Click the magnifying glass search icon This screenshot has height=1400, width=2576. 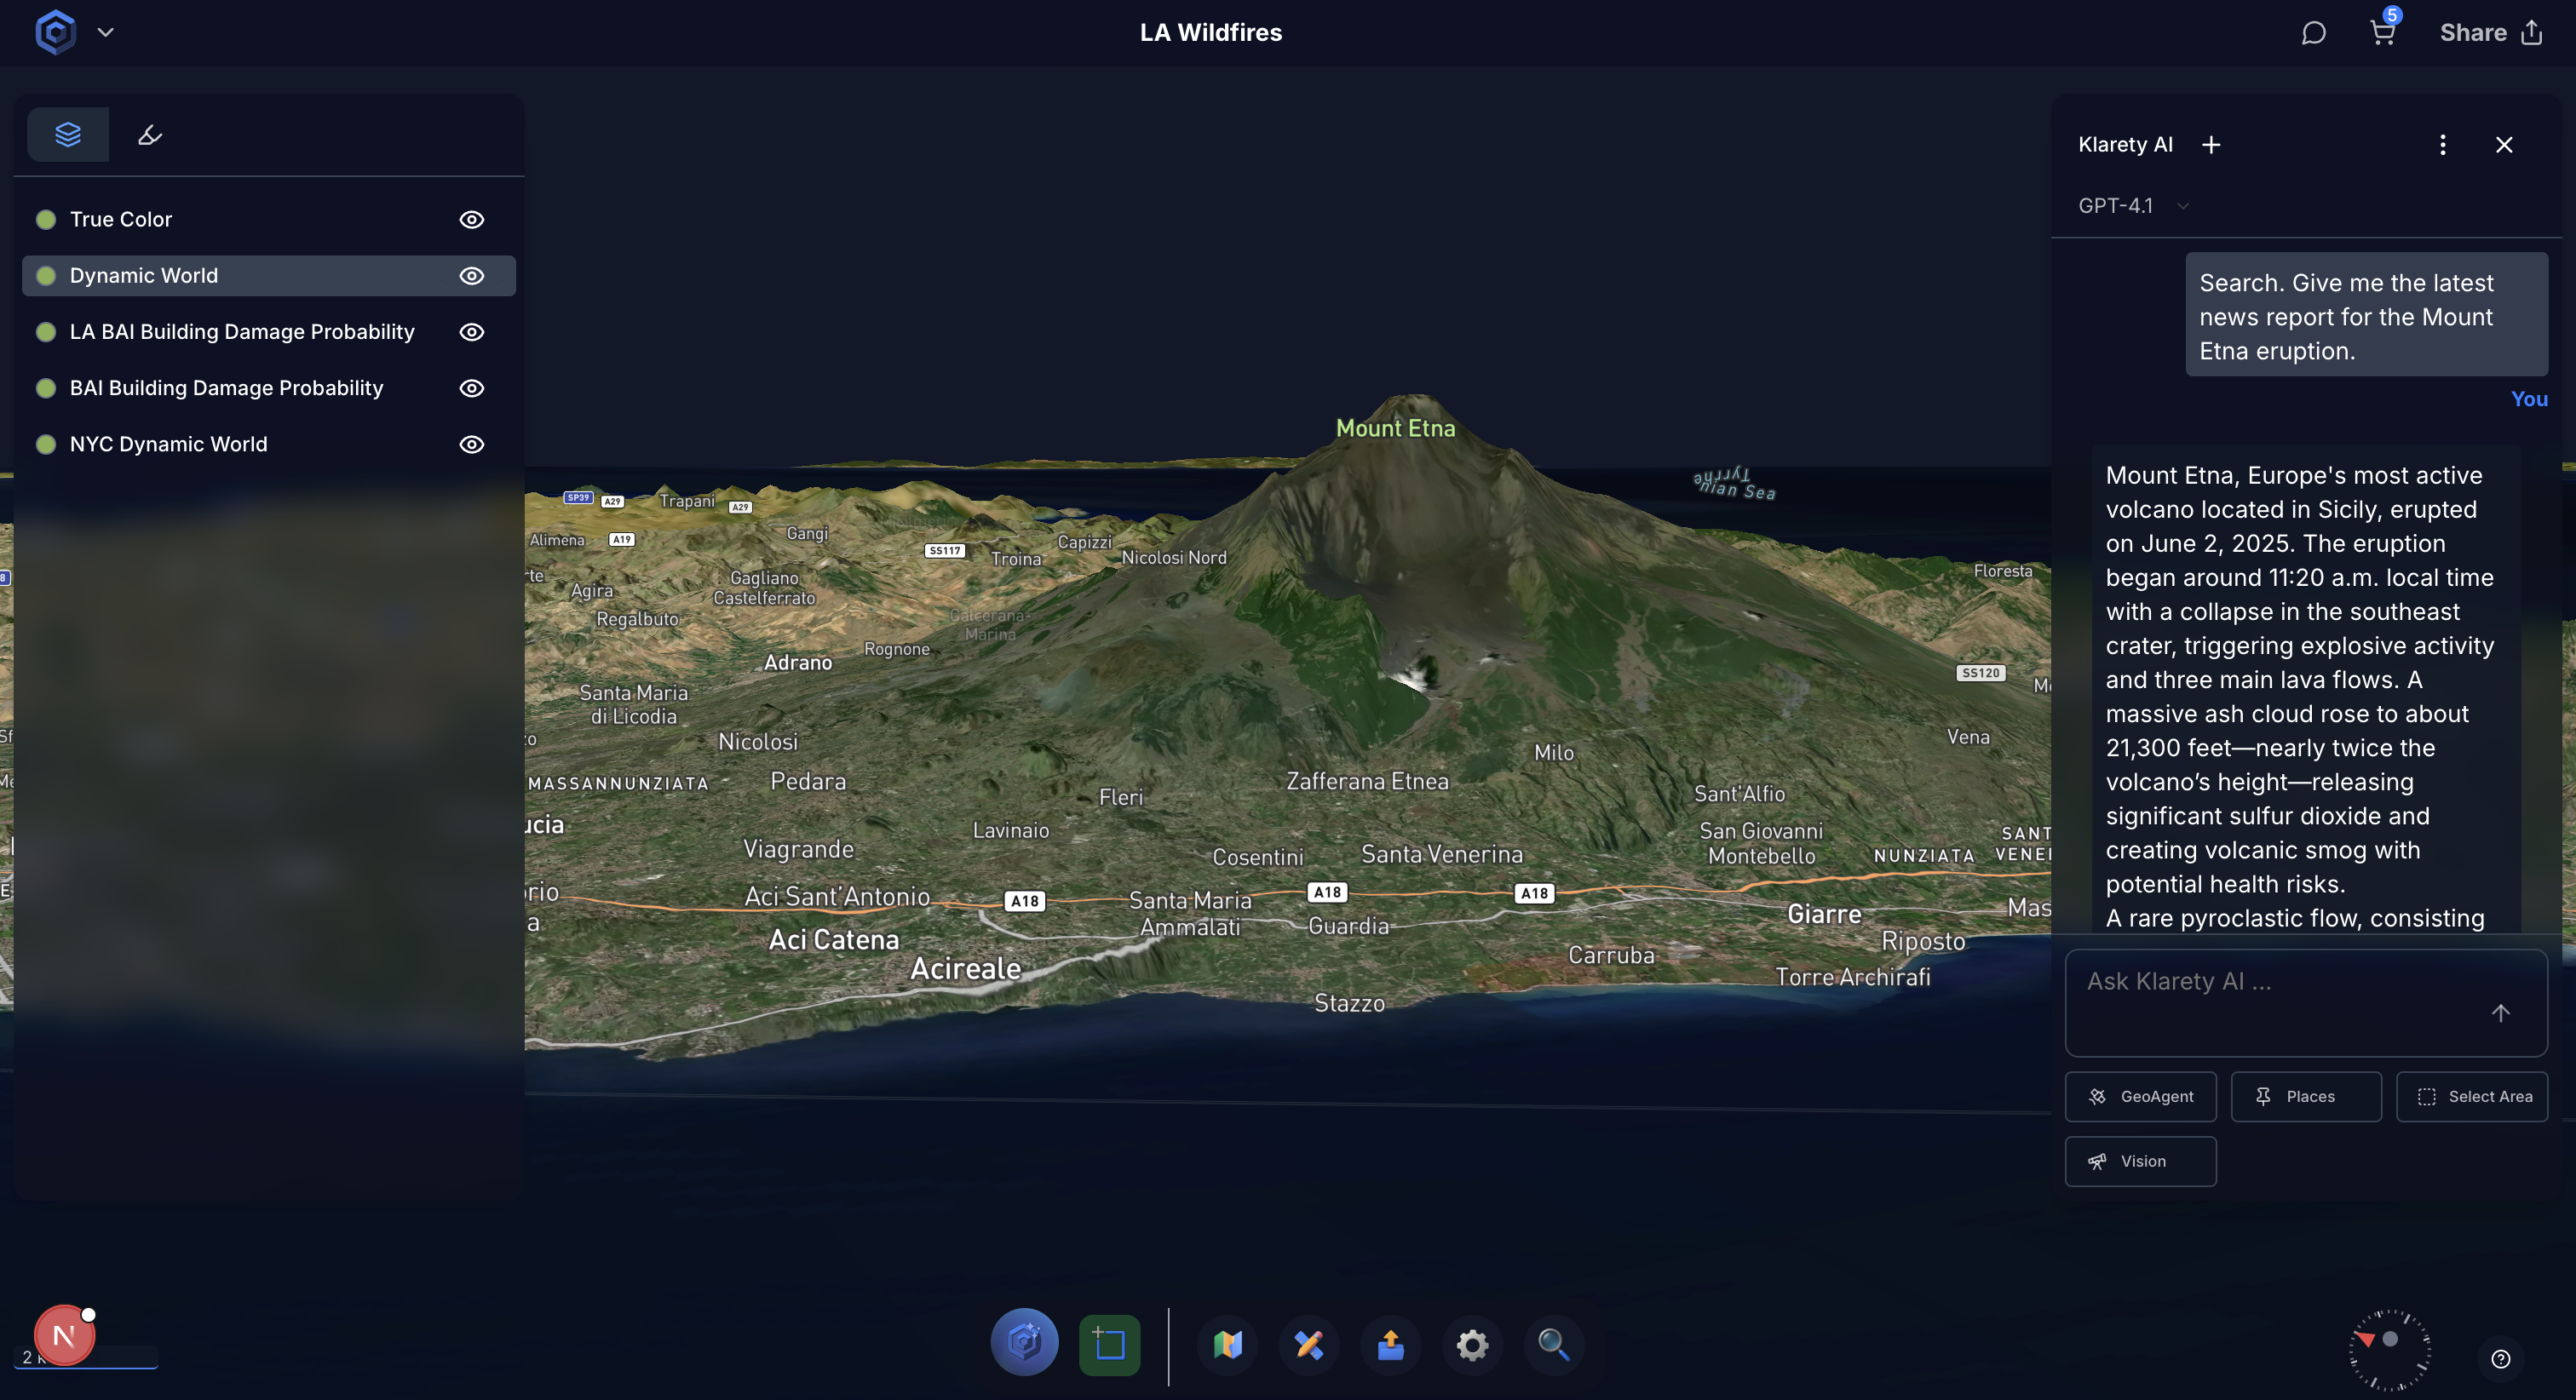1553,1345
